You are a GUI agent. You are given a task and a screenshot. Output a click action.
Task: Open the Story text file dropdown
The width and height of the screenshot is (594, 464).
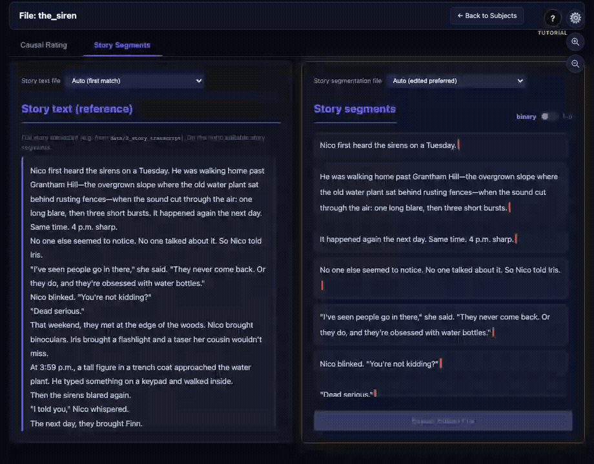coord(135,81)
